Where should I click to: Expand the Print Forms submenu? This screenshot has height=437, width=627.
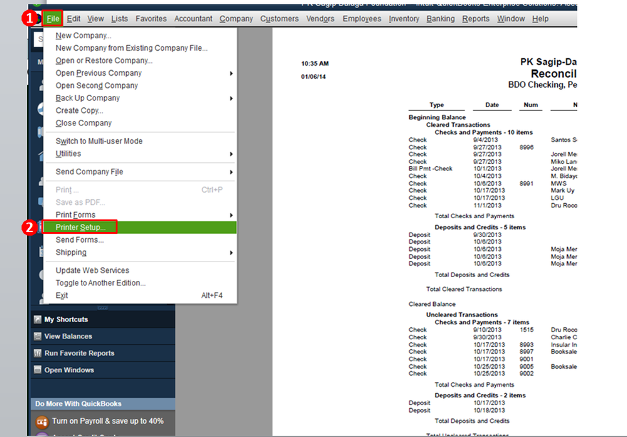click(x=140, y=215)
